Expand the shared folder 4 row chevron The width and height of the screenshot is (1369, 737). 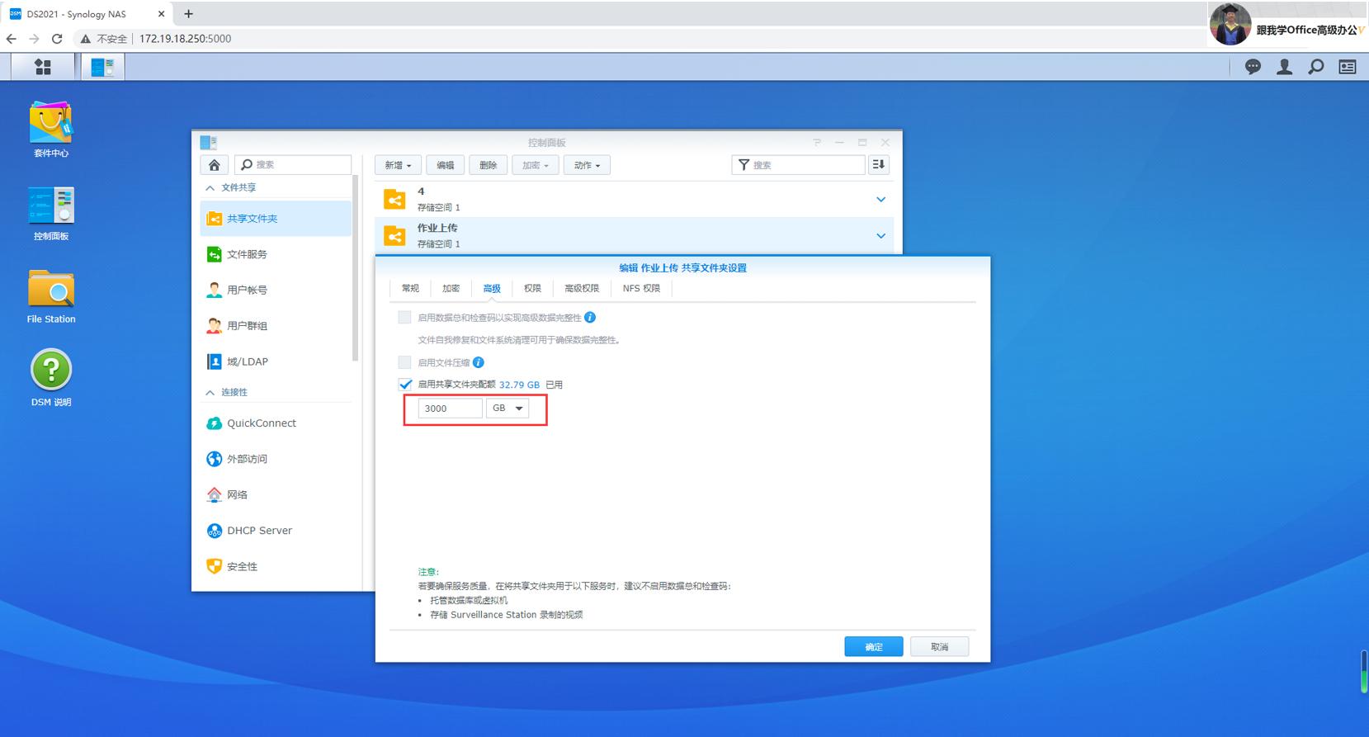[x=880, y=200]
